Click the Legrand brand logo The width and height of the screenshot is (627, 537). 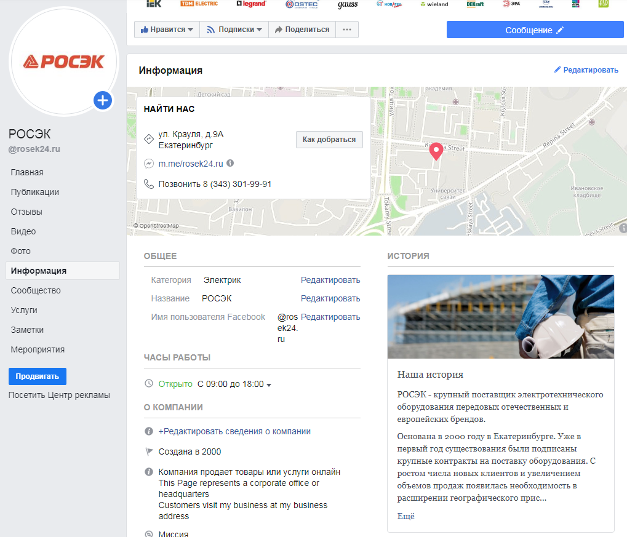(x=251, y=4)
